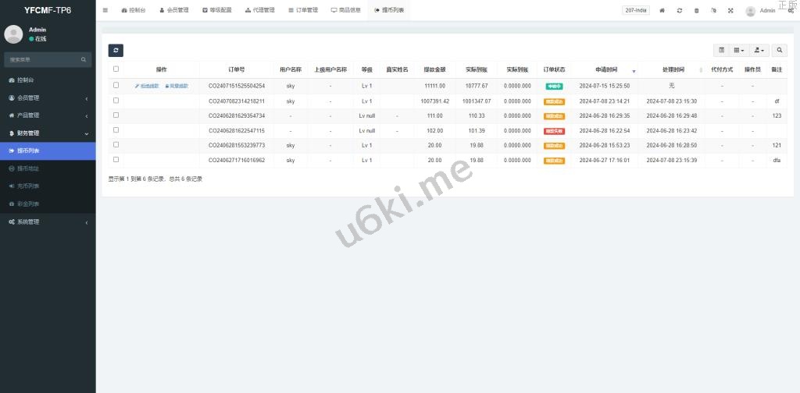This screenshot has height=393, width=800.
Task: Click the table search magnifier button
Action: [779, 50]
